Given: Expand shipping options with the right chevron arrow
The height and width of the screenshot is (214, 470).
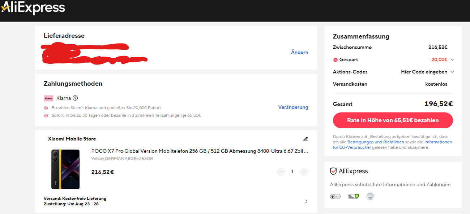Looking at the screenshot, I should point(306,201).
